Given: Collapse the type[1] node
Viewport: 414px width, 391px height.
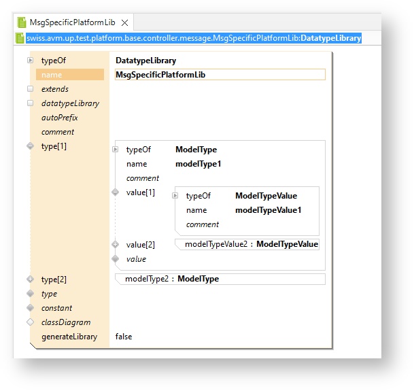Looking at the screenshot, I should click(x=30, y=146).
